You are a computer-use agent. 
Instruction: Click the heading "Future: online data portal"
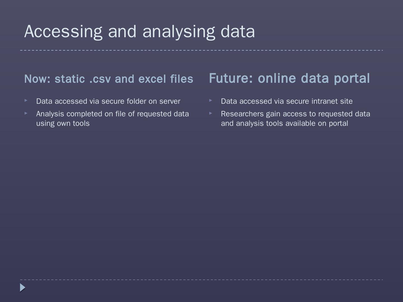click(289, 78)
